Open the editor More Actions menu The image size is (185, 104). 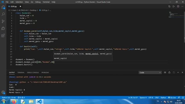tap(182, 6)
